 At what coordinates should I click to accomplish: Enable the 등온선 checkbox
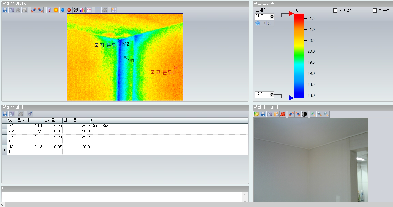[375, 10]
